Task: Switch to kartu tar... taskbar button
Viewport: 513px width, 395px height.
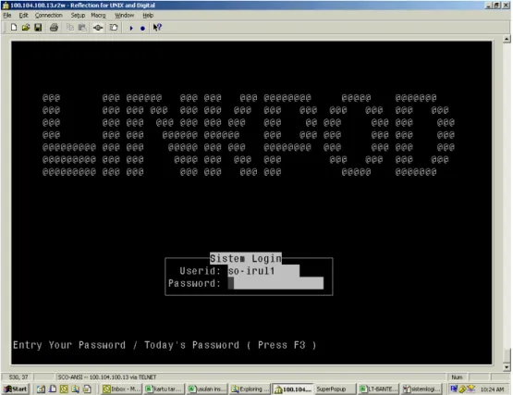Action: click(164, 389)
